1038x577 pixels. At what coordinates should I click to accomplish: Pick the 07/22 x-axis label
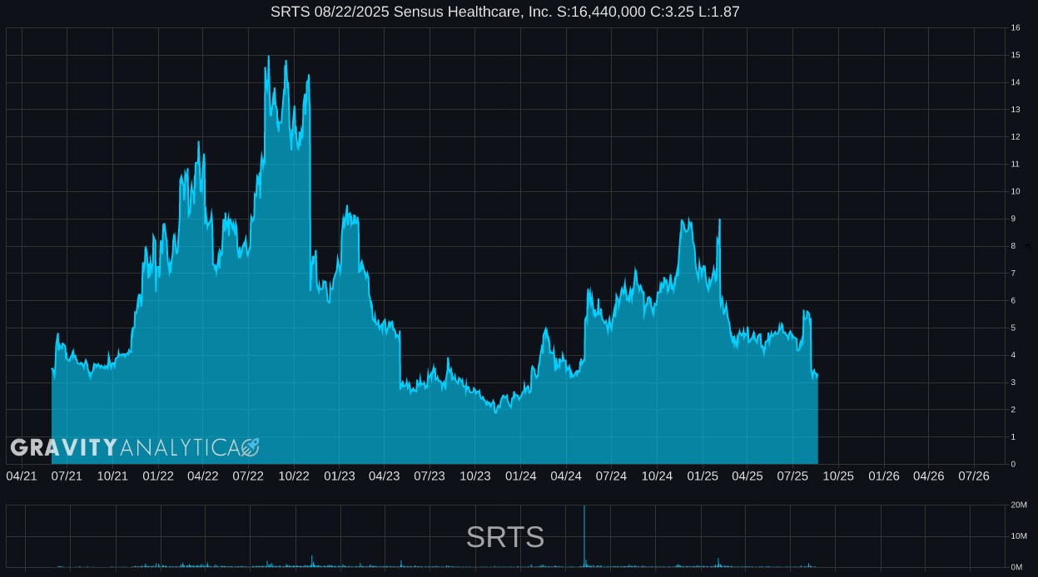[x=248, y=476]
